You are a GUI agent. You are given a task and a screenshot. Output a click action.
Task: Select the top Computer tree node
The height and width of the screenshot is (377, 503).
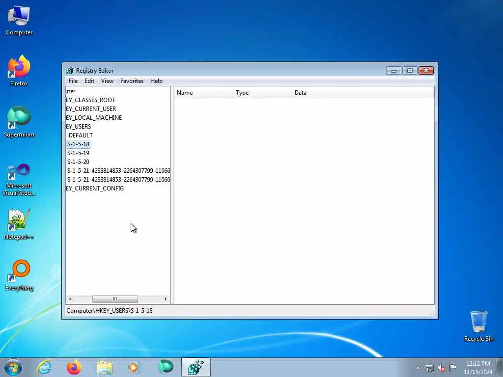(x=71, y=91)
